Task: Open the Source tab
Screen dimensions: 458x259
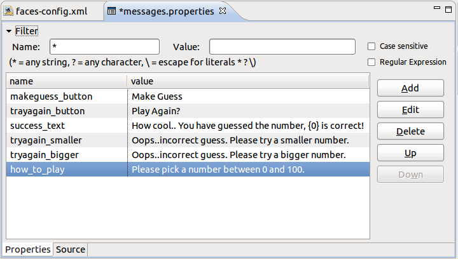Action: click(70, 249)
